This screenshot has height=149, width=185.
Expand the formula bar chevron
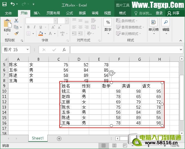coord(181,50)
